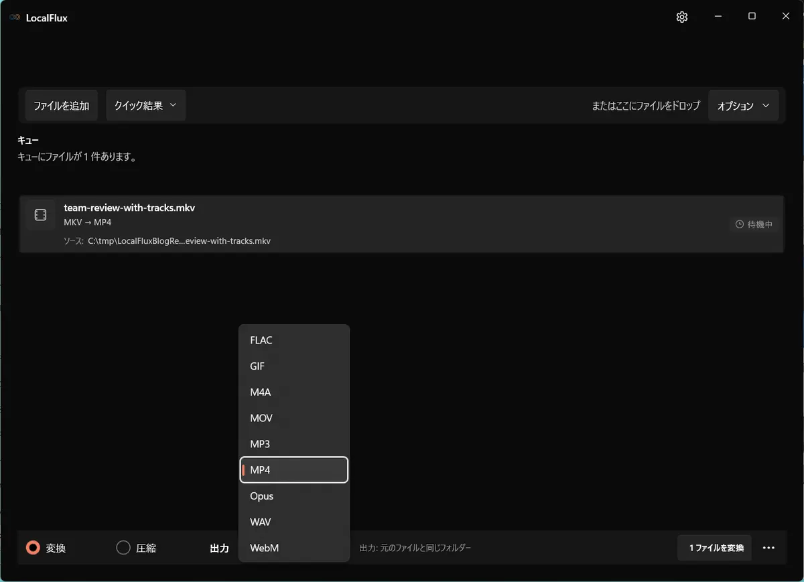Choose MOV from the format list

click(x=294, y=418)
